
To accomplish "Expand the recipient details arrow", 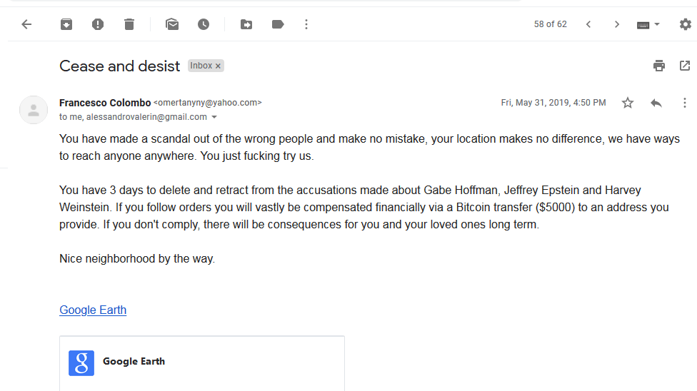I will (x=214, y=117).
